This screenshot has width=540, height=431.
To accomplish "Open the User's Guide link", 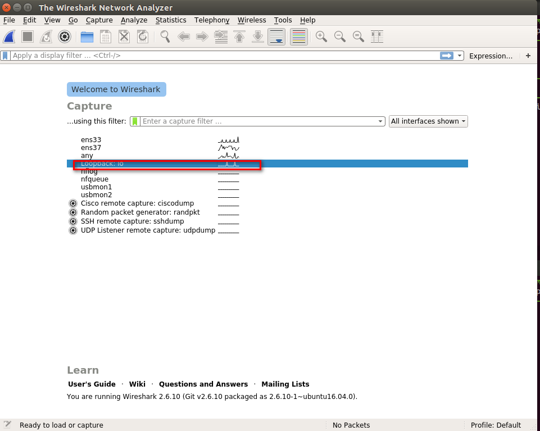I will (92, 384).
